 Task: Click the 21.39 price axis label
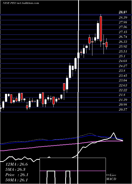coord(123,100)
